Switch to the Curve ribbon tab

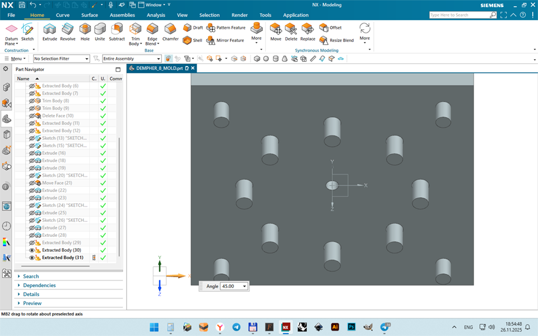pos(62,15)
